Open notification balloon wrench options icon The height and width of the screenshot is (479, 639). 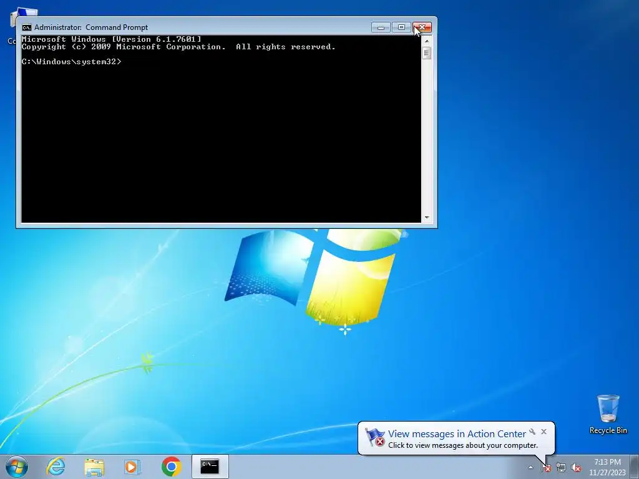[x=532, y=432]
